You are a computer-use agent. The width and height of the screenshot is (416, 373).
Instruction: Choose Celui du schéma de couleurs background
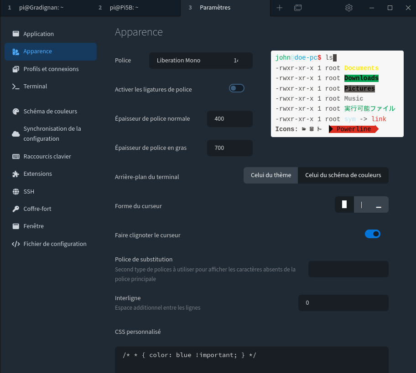point(343,175)
